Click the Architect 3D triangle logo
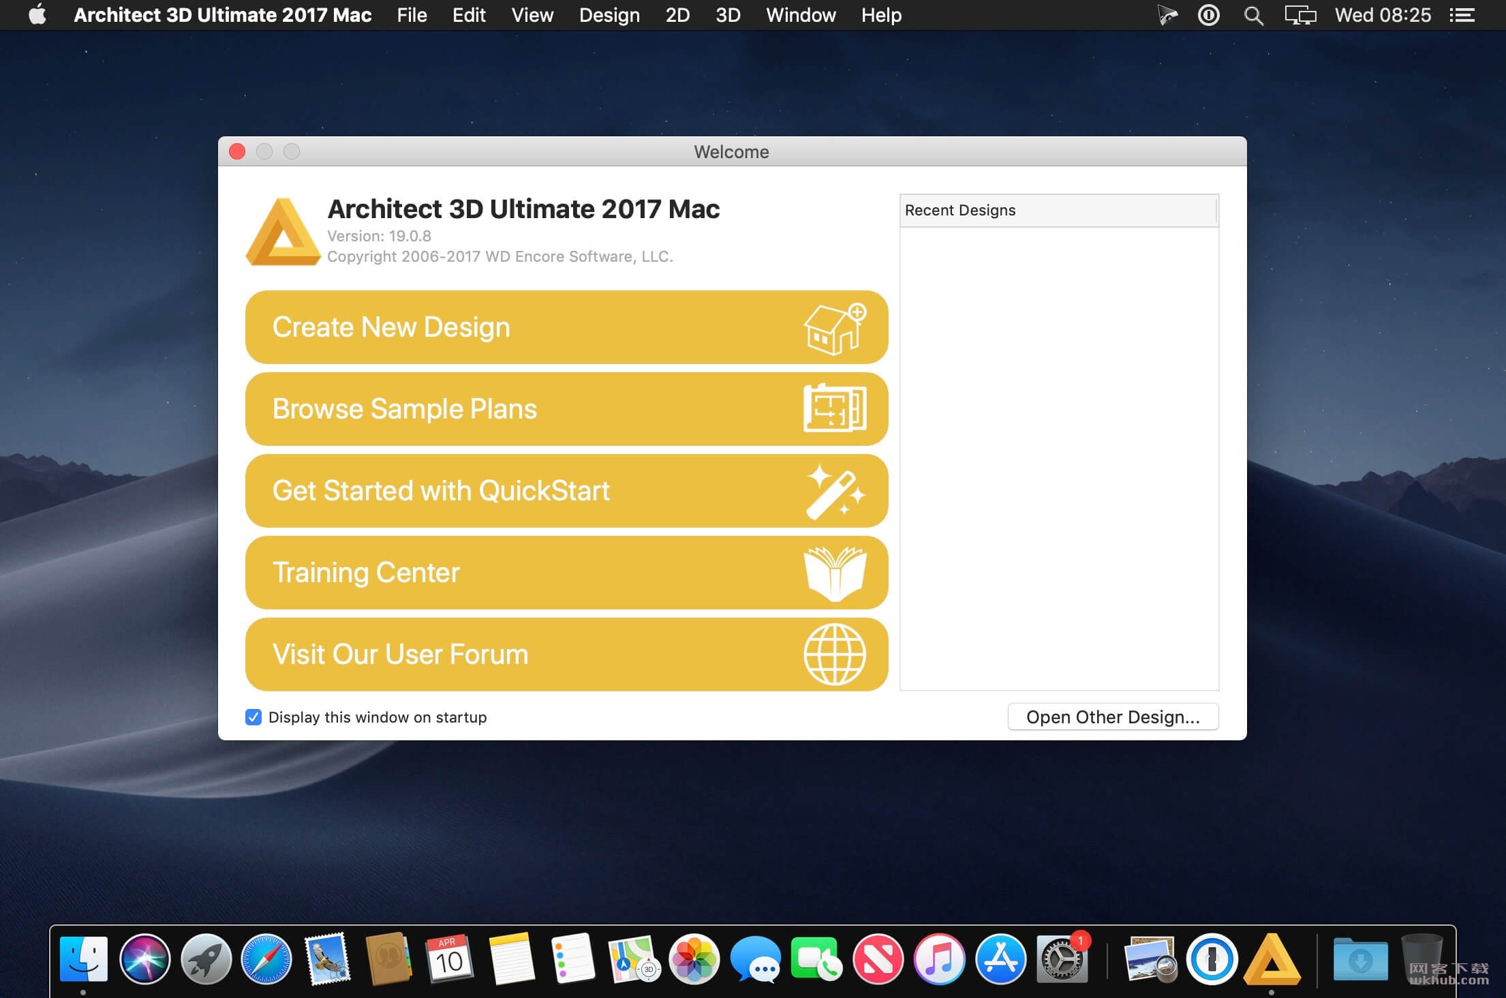Viewport: 1506px width, 998px height. pos(283,232)
